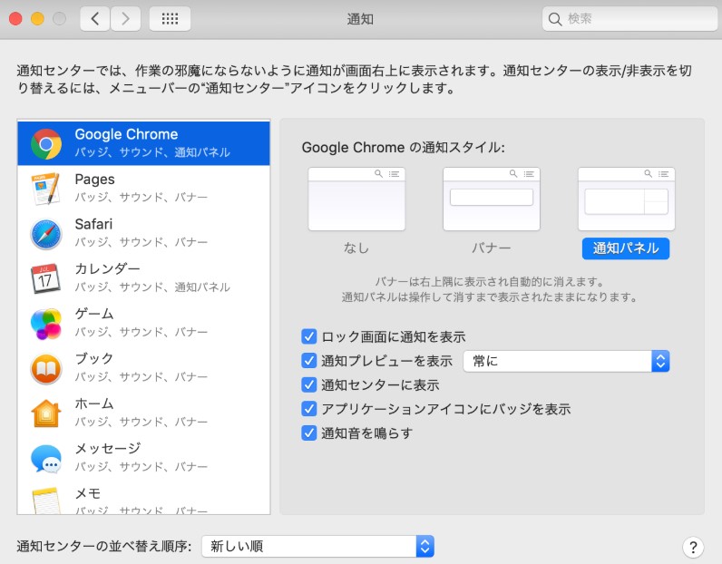Choose the なし alert style thumbnail
722x564 pixels.
point(356,199)
